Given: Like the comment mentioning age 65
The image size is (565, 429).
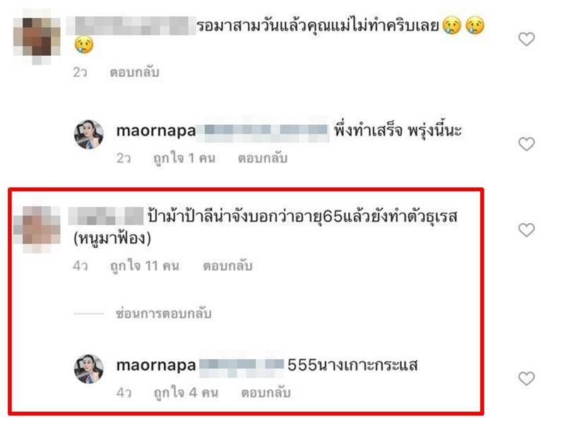Looking at the screenshot, I should coord(526,230).
